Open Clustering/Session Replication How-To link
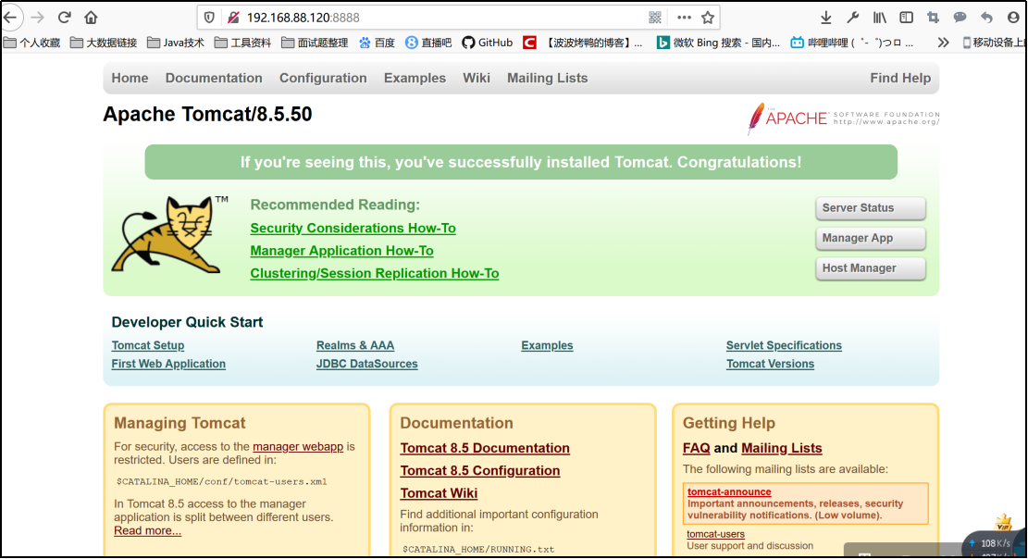The image size is (1028, 559). click(x=375, y=274)
